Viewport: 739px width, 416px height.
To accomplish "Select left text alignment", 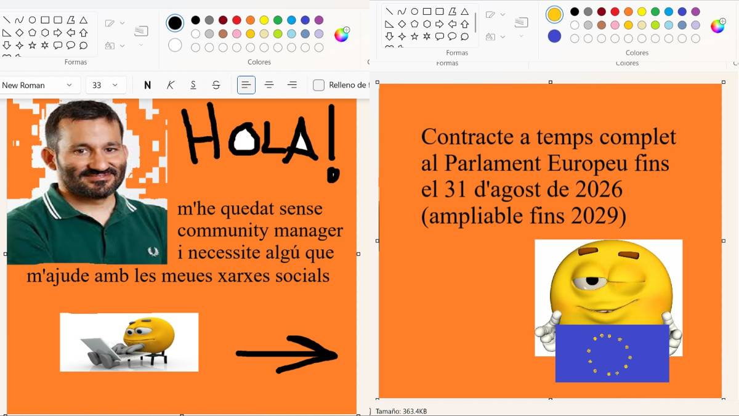I will (x=246, y=85).
